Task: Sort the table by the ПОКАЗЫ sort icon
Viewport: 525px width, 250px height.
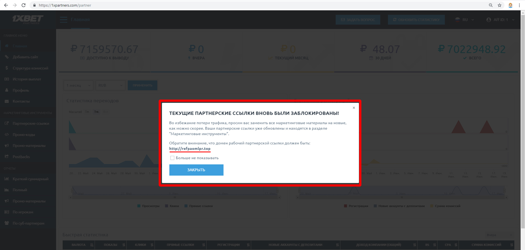Action: tap(124, 245)
